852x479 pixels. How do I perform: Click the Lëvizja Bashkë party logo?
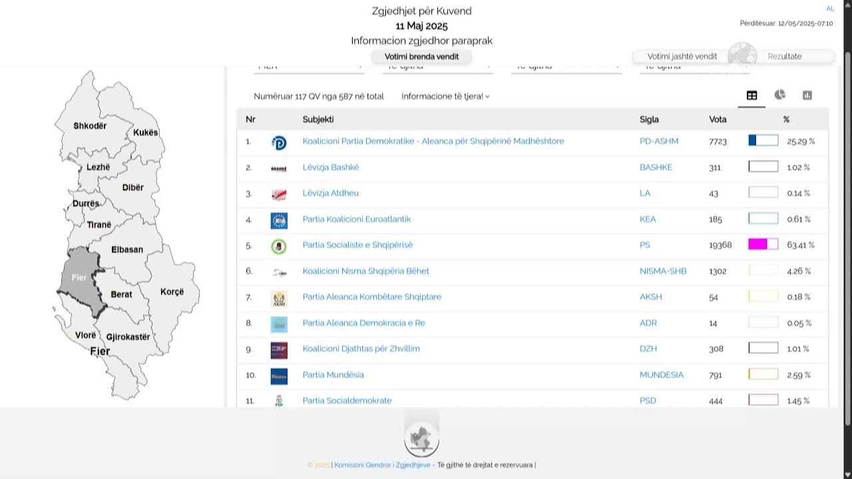279,168
